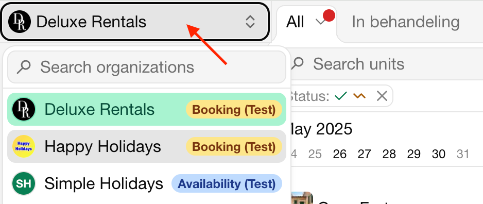Image resolution: width=483 pixels, height=204 pixels.
Task: Open the In behandeling tab
Action: coord(405,22)
